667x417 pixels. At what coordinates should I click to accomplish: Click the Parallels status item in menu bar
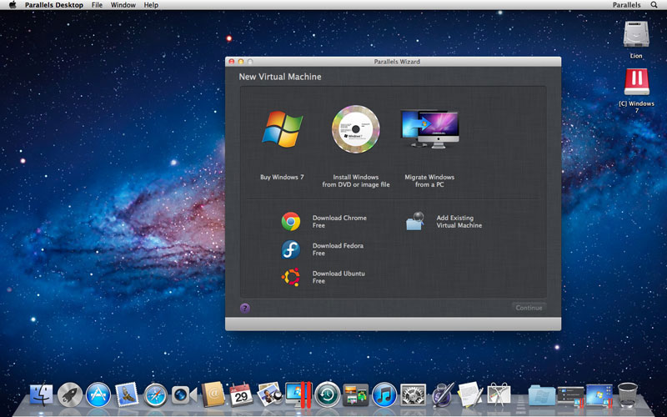[x=626, y=5]
